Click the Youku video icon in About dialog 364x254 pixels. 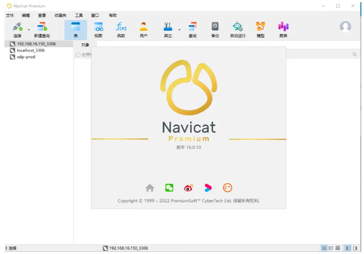pyautogui.click(x=208, y=188)
